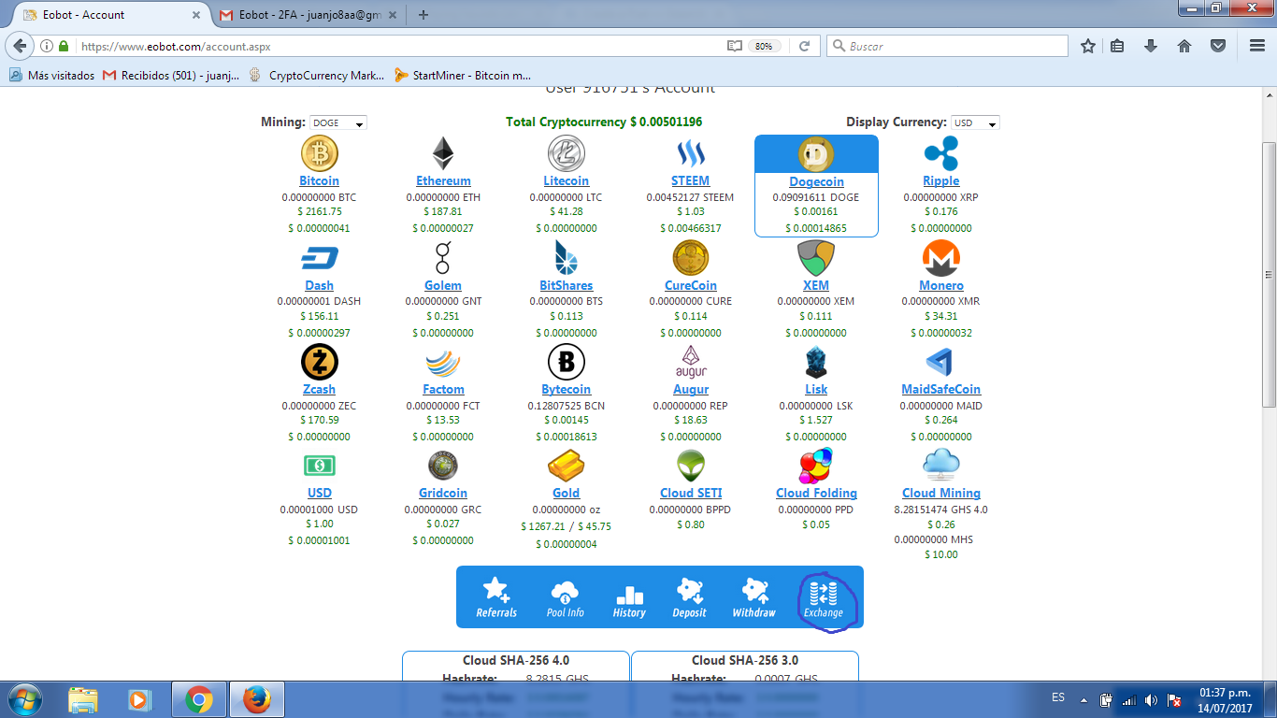The width and height of the screenshot is (1277, 718).
Task: Click the browser back arrow
Action: point(21,46)
